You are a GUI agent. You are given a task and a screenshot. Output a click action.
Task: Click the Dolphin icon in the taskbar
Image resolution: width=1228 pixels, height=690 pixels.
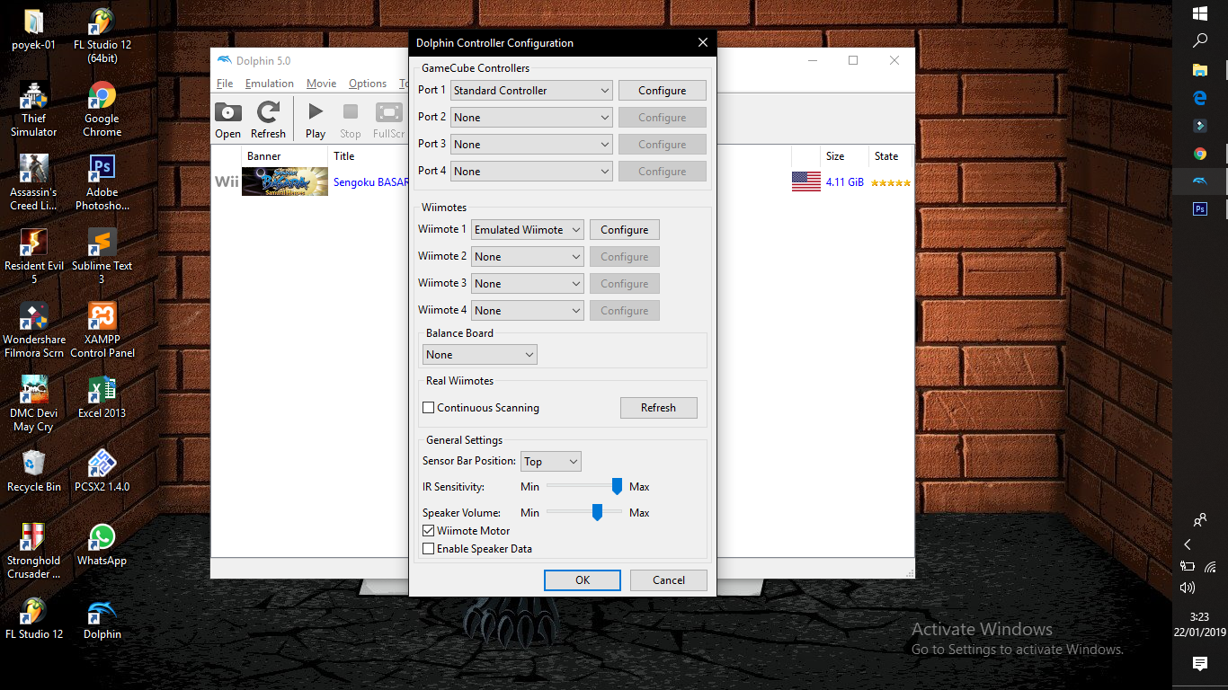click(1199, 181)
